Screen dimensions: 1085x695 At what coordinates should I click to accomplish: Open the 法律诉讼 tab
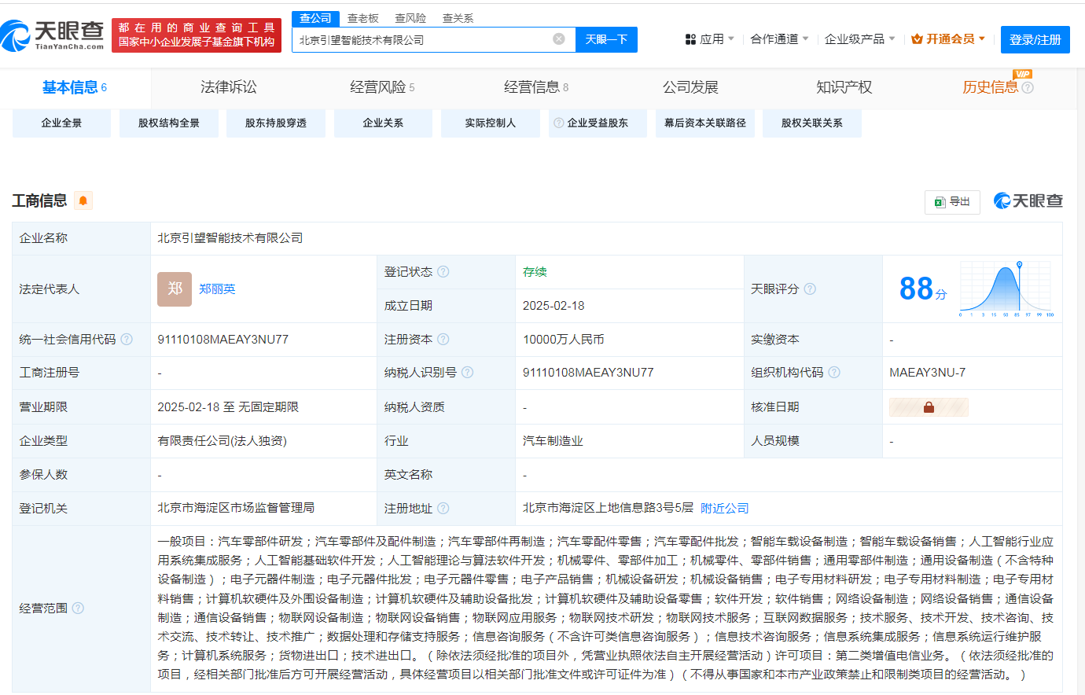(x=229, y=87)
